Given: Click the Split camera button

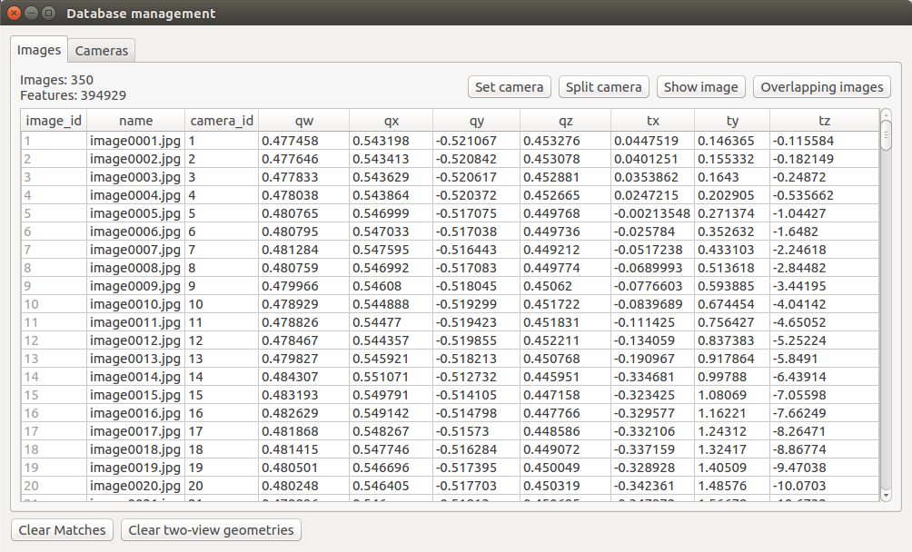Looking at the screenshot, I should click(604, 87).
